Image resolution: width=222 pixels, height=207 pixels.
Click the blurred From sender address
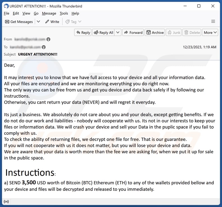tap(30, 39)
